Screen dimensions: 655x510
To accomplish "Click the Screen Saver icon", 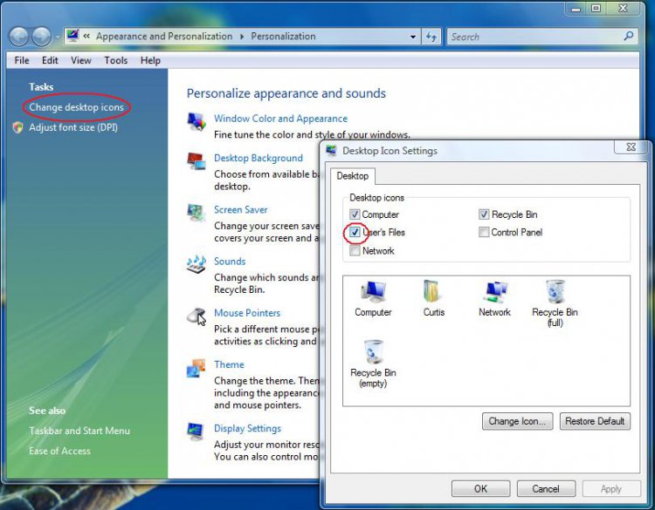I will (196, 213).
